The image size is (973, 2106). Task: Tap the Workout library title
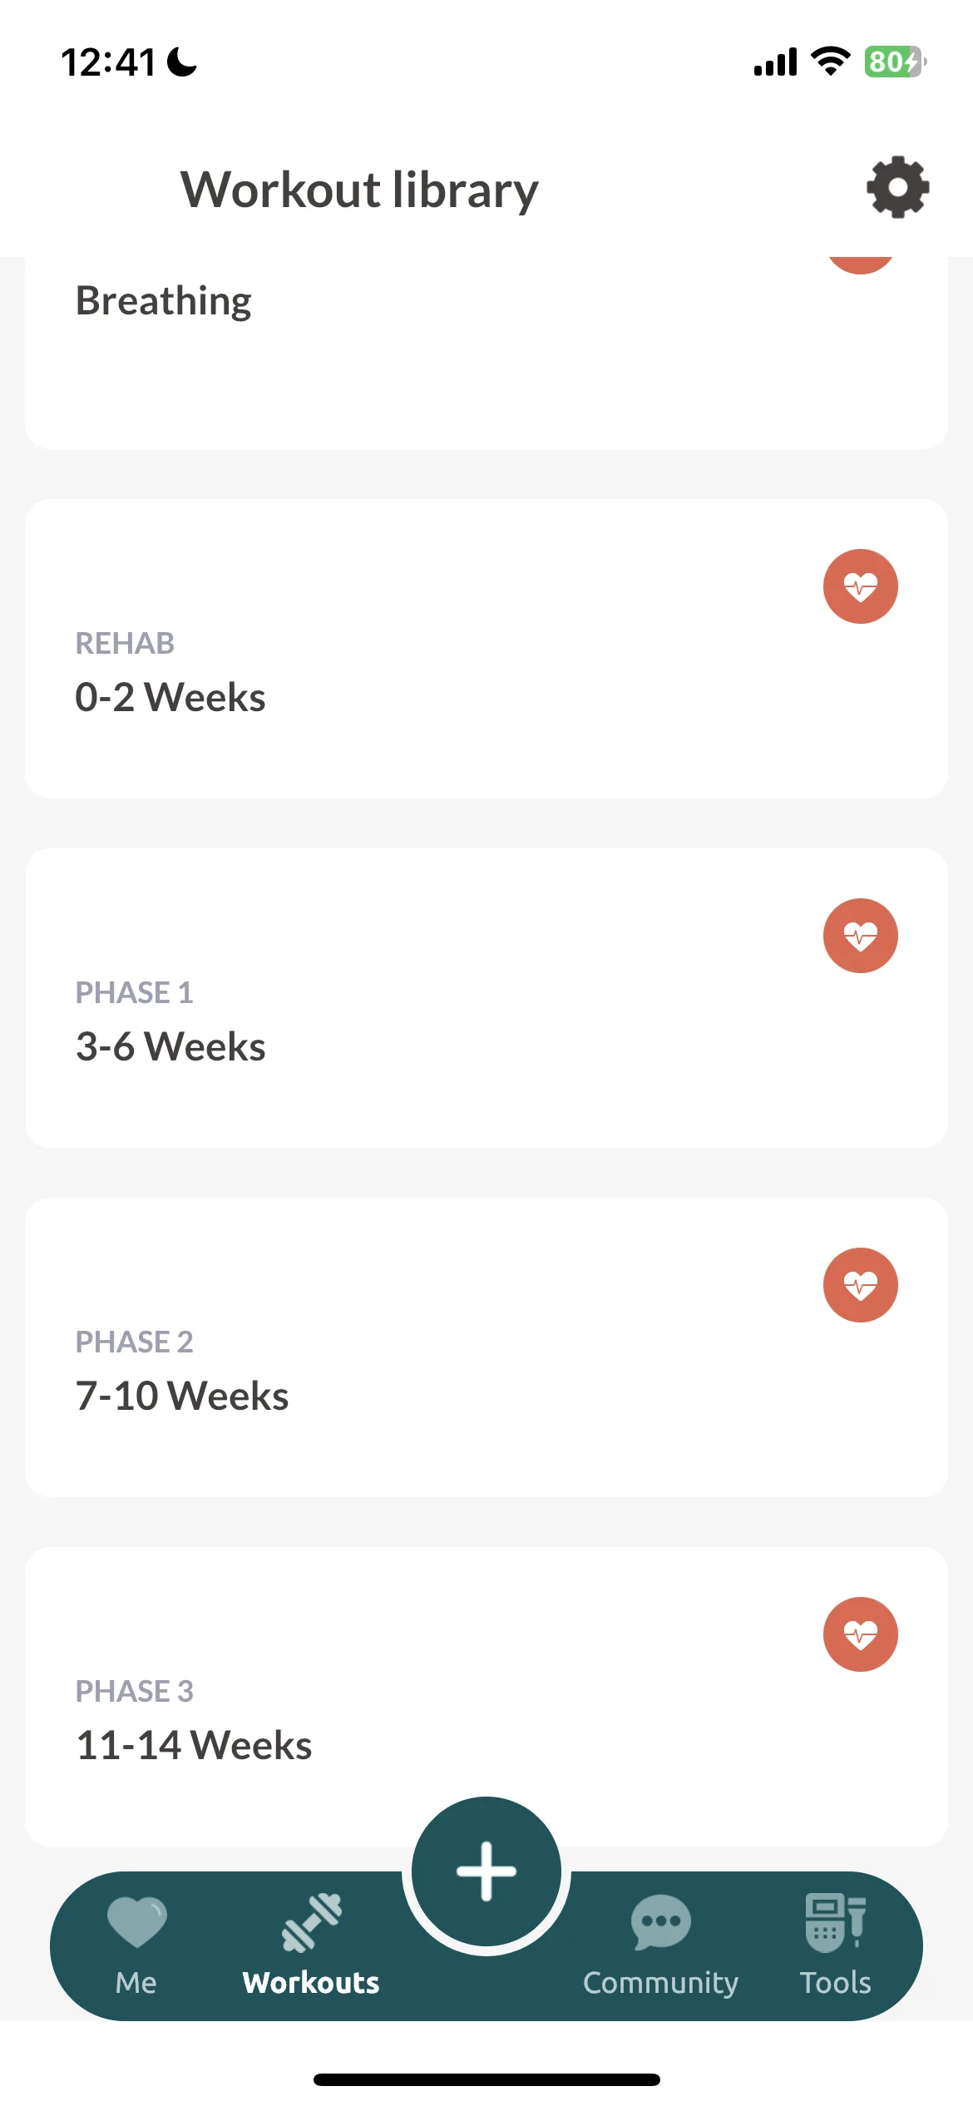click(x=359, y=190)
